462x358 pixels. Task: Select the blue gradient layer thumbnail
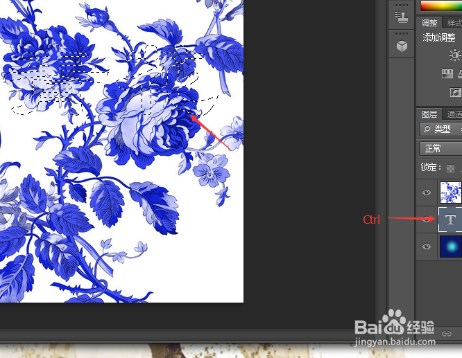click(x=450, y=247)
